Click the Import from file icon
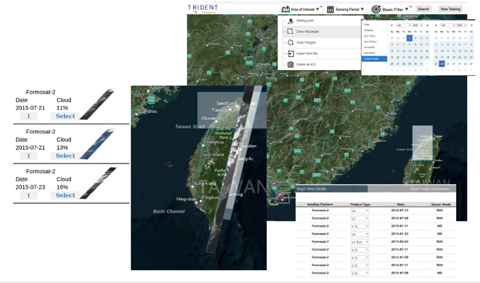Screen dimensions: 480x283 click(x=290, y=54)
